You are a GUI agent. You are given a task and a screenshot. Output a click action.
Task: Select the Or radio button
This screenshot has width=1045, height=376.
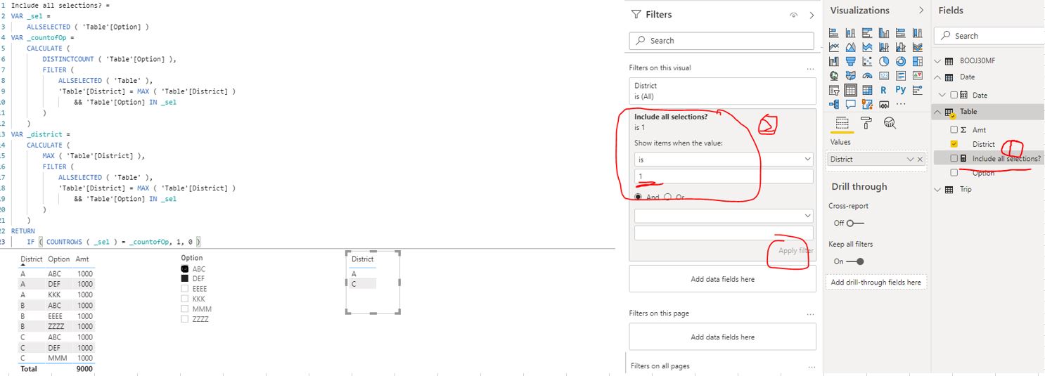point(667,197)
